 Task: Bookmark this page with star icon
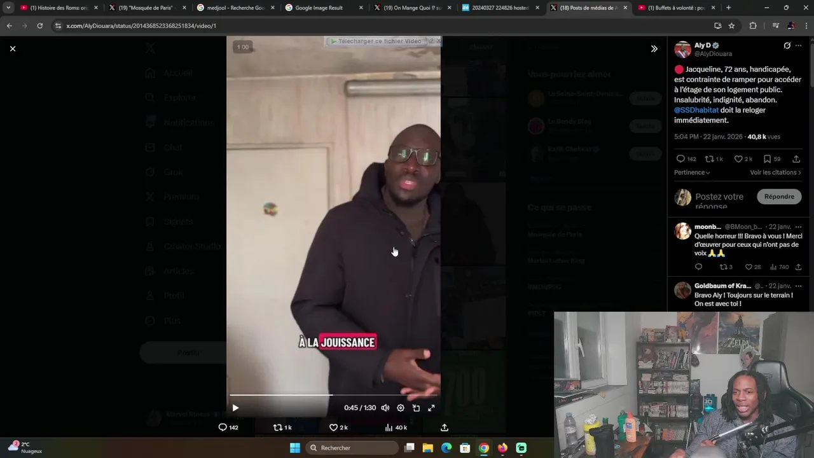click(732, 25)
